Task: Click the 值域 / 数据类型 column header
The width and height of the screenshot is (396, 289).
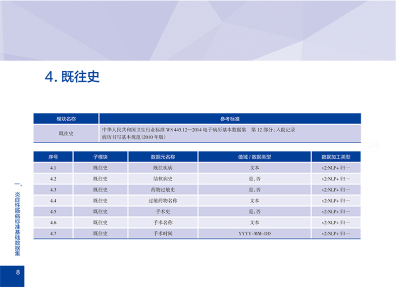Action: [254, 157]
